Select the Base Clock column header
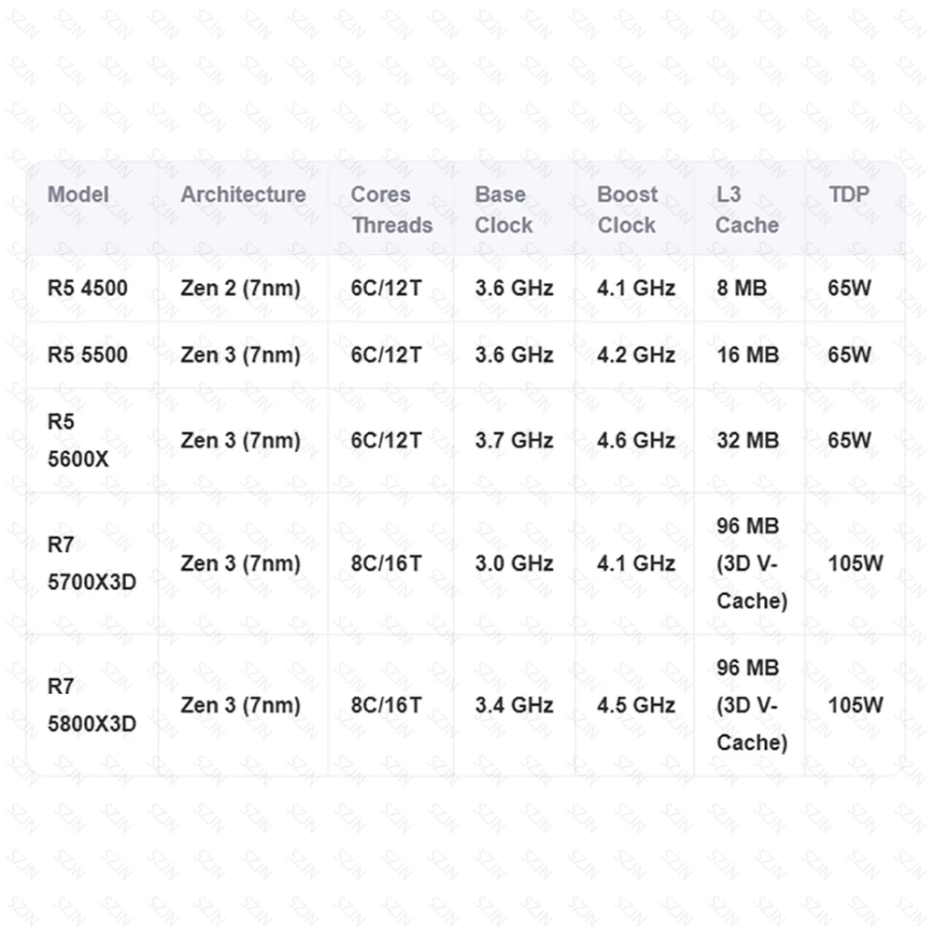The image size is (934, 934). pyautogui.click(x=503, y=209)
